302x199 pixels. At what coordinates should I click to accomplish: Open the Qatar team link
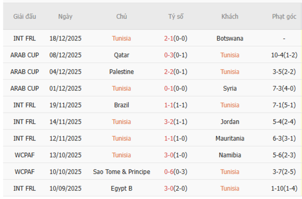point(122,55)
